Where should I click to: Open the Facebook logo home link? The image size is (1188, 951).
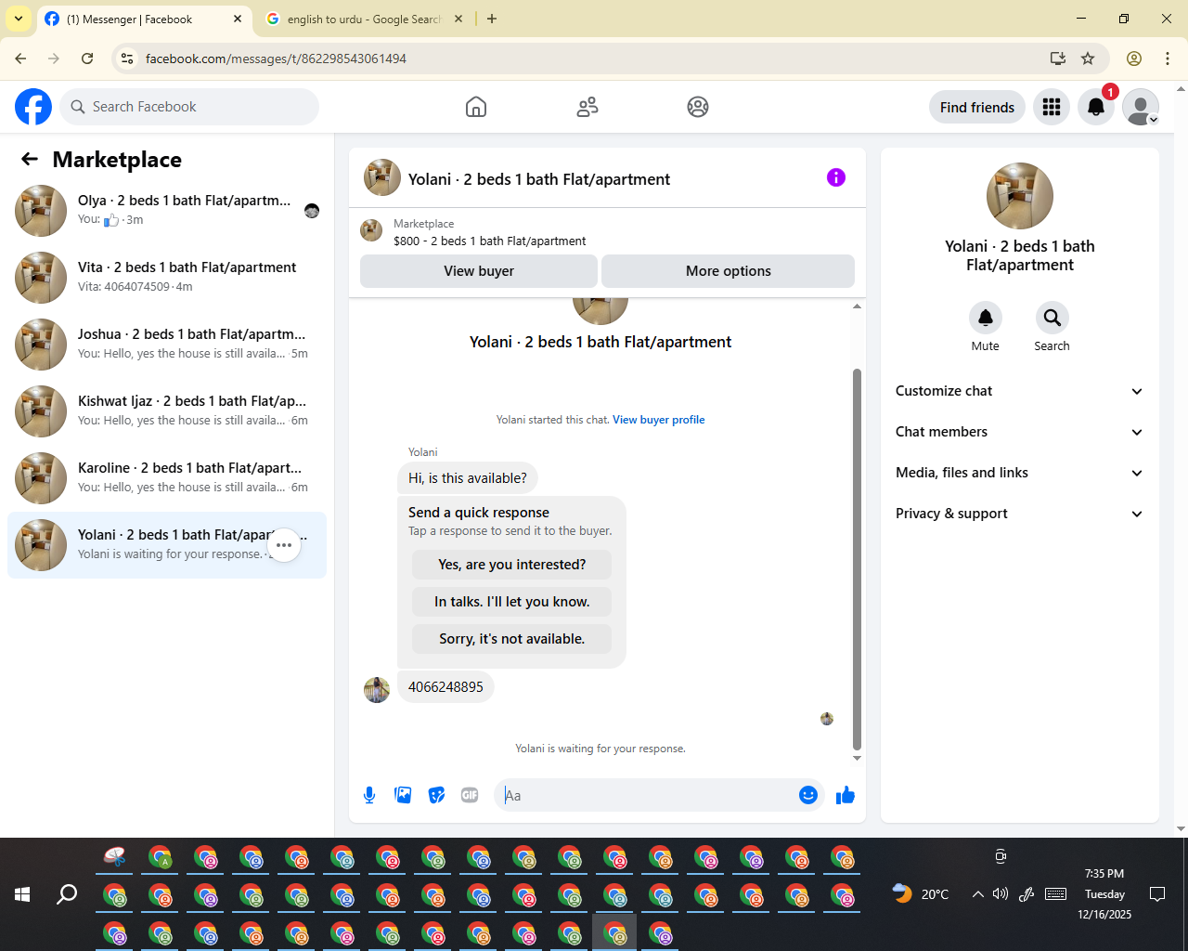(x=33, y=107)
